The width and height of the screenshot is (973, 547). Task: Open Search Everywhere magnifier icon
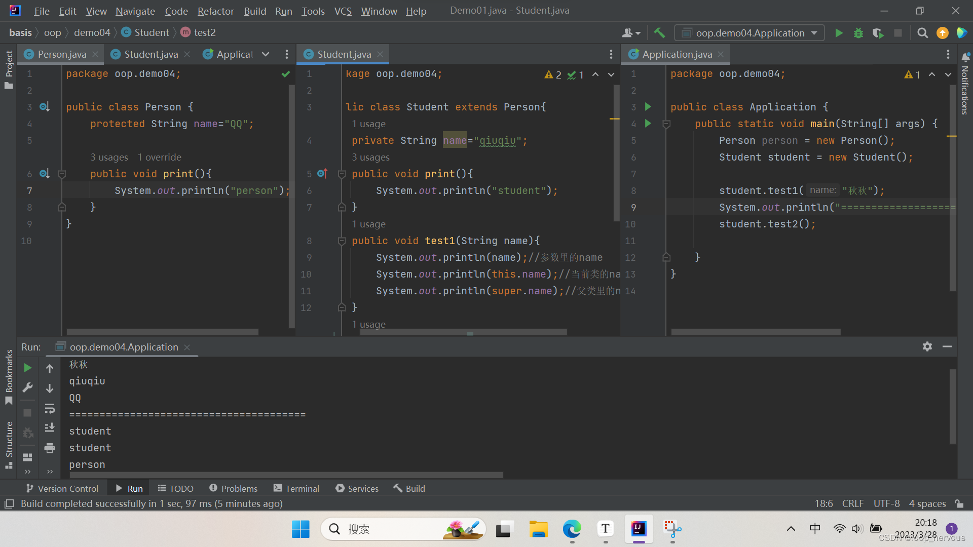(x=923, y=33)
